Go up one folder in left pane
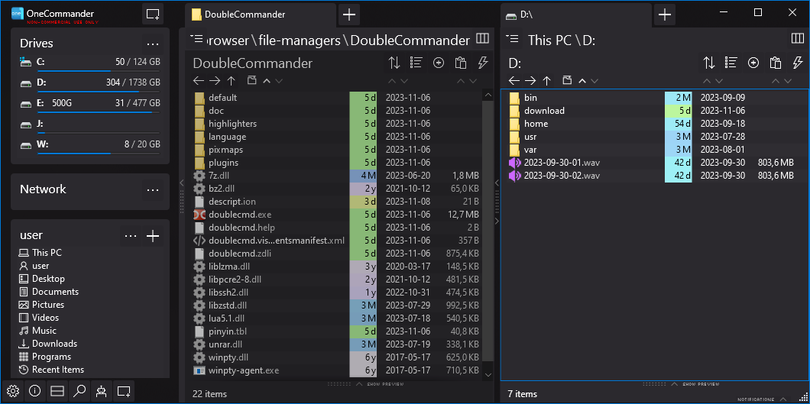Screen dimensions: 810x404 pos(232,80)
